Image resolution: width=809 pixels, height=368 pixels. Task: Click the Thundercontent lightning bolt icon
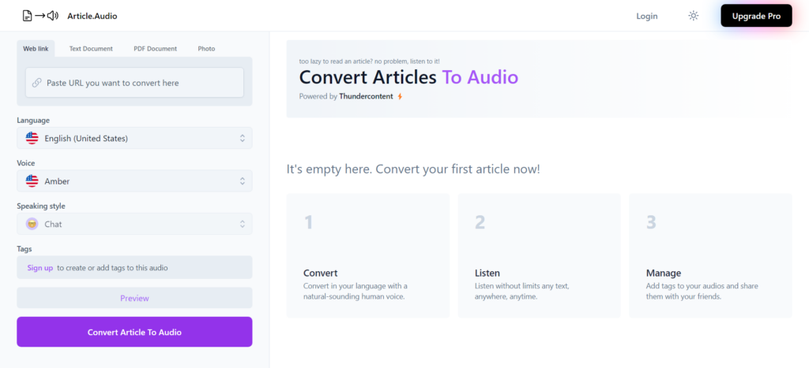[400, 96]
